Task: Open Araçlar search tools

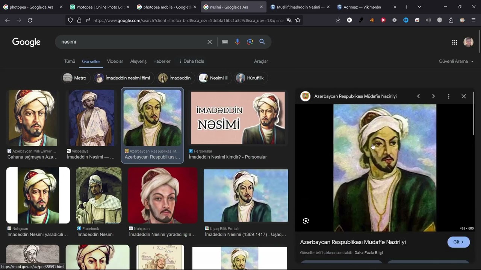Action: coord(261,61)
